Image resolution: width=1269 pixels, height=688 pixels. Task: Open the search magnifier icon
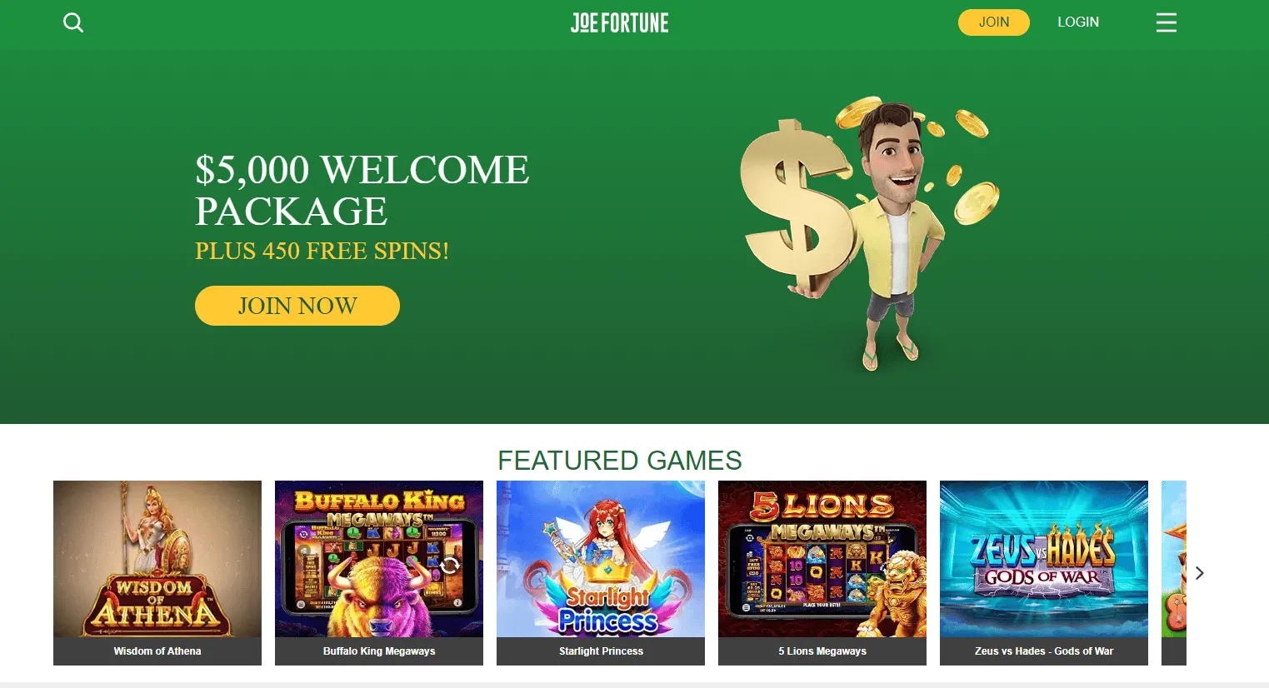[x=73, y=22]
